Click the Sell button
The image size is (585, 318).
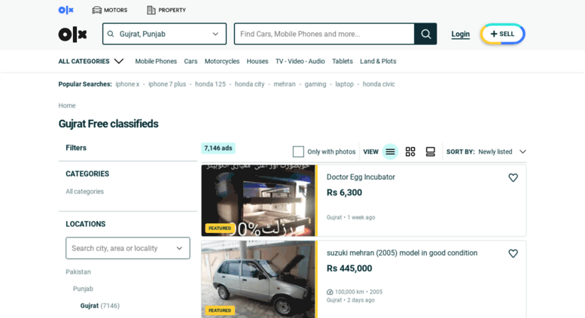click(502, 34)
